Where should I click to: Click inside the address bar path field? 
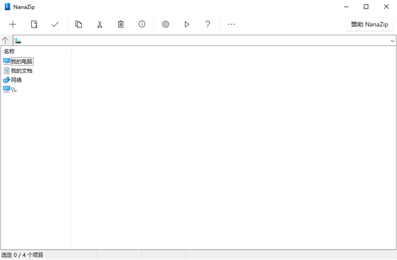202,41
